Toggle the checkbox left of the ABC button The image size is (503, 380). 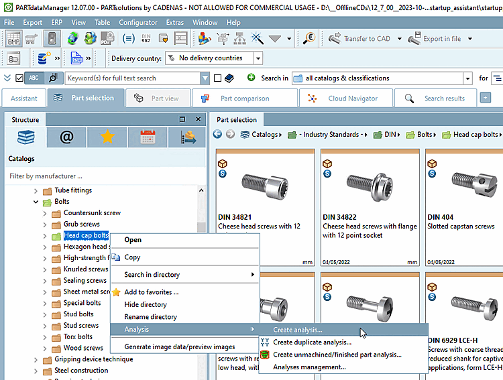tap(19, 78)
